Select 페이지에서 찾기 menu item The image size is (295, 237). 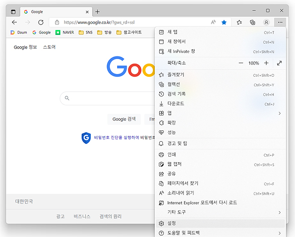click(220, 183)
